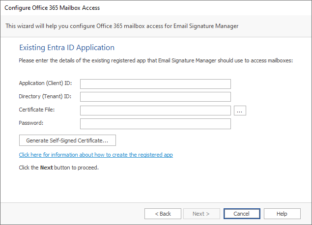Click the wizard description banner text

(x=122, y=26)
